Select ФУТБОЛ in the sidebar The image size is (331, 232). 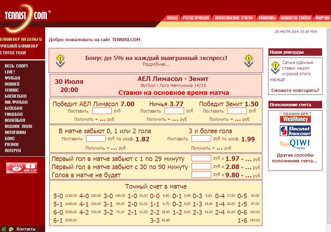(x=12, y=78)
